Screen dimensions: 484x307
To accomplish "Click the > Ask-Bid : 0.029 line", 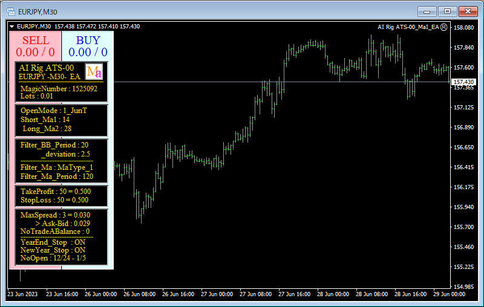I will (63, 224).
